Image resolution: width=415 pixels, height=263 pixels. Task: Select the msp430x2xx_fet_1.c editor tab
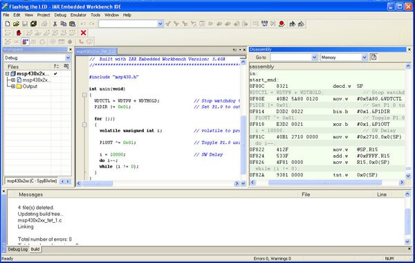coord(96,51)
